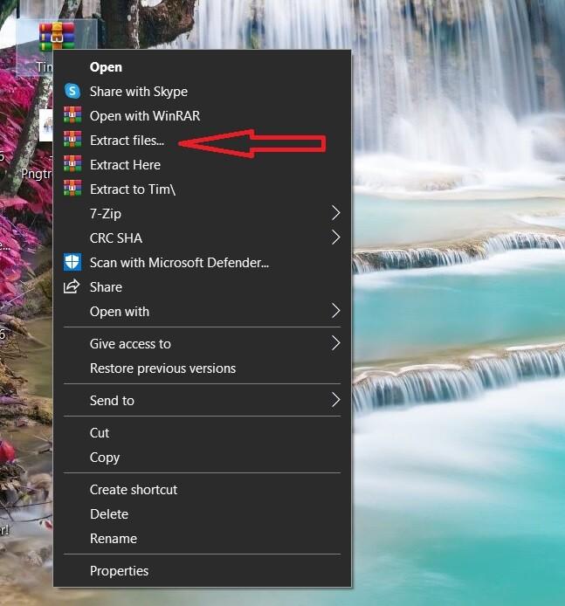This screenshot has height=606, width=565.
Task: Select the WinRAR archive desktop icon
Action: tap(57, 37)
